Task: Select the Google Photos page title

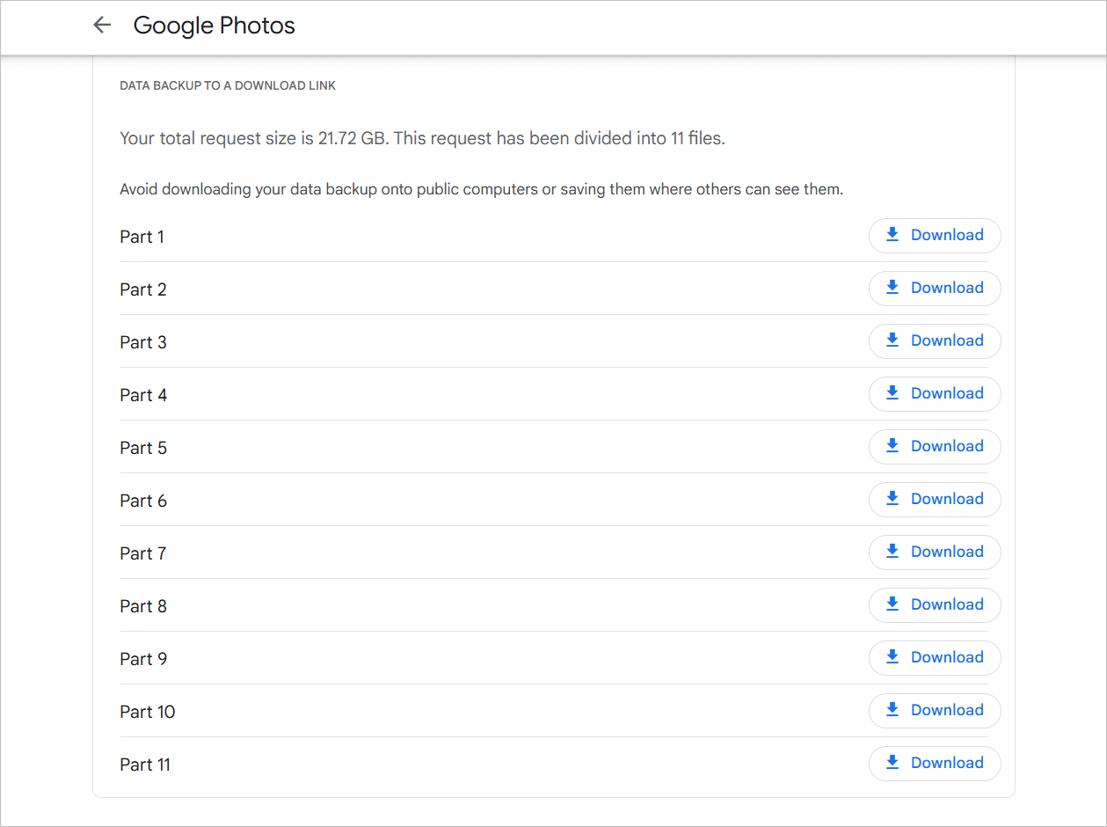Action: (214, 26)
